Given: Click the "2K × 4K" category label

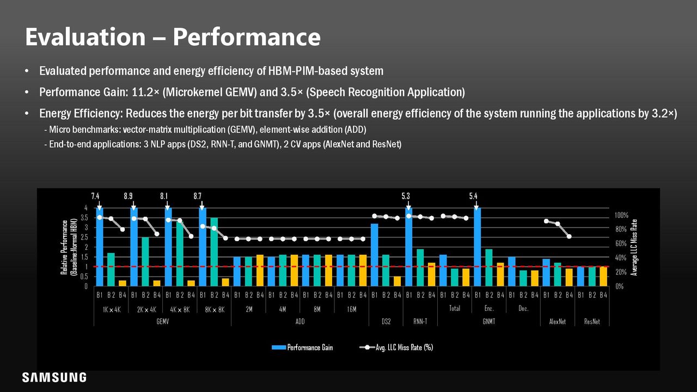Looking at the screenshot, I should 146,309.
